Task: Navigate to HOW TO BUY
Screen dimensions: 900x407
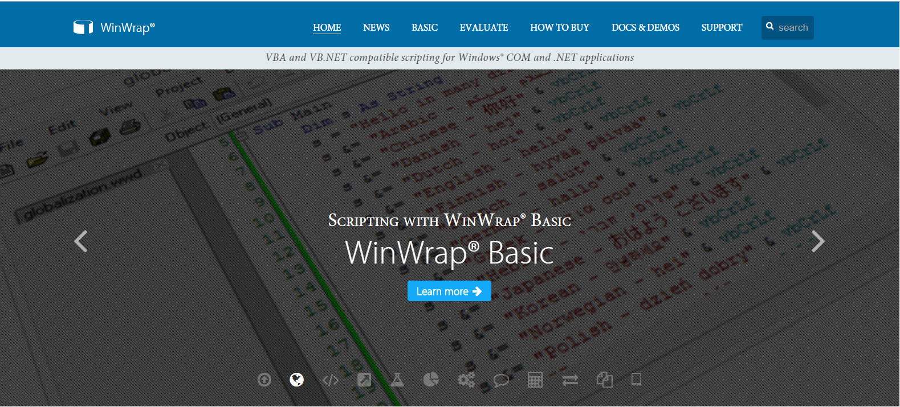Action: [x=560, y=27]
